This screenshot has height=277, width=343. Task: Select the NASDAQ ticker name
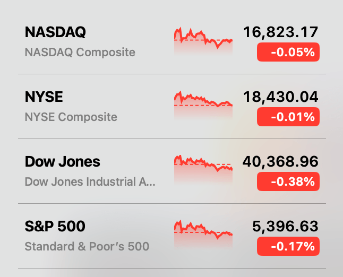pos(55,32)
